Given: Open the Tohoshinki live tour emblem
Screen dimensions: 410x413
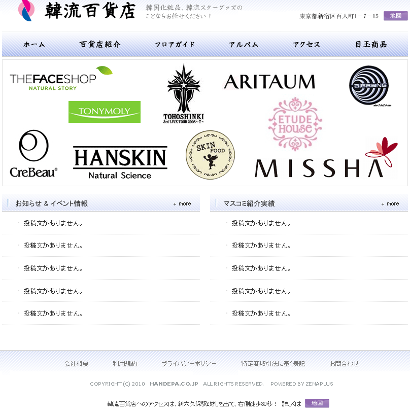Looking at the screenshot, I should click(184, 94).
